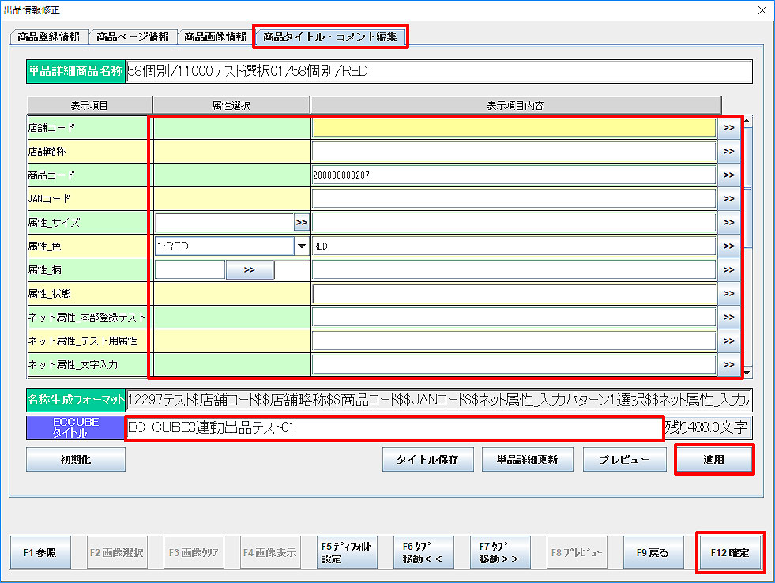Click the small >> button beside 属性_サイズ selector
Screen dimensions: 775x583
coord(301,223)
